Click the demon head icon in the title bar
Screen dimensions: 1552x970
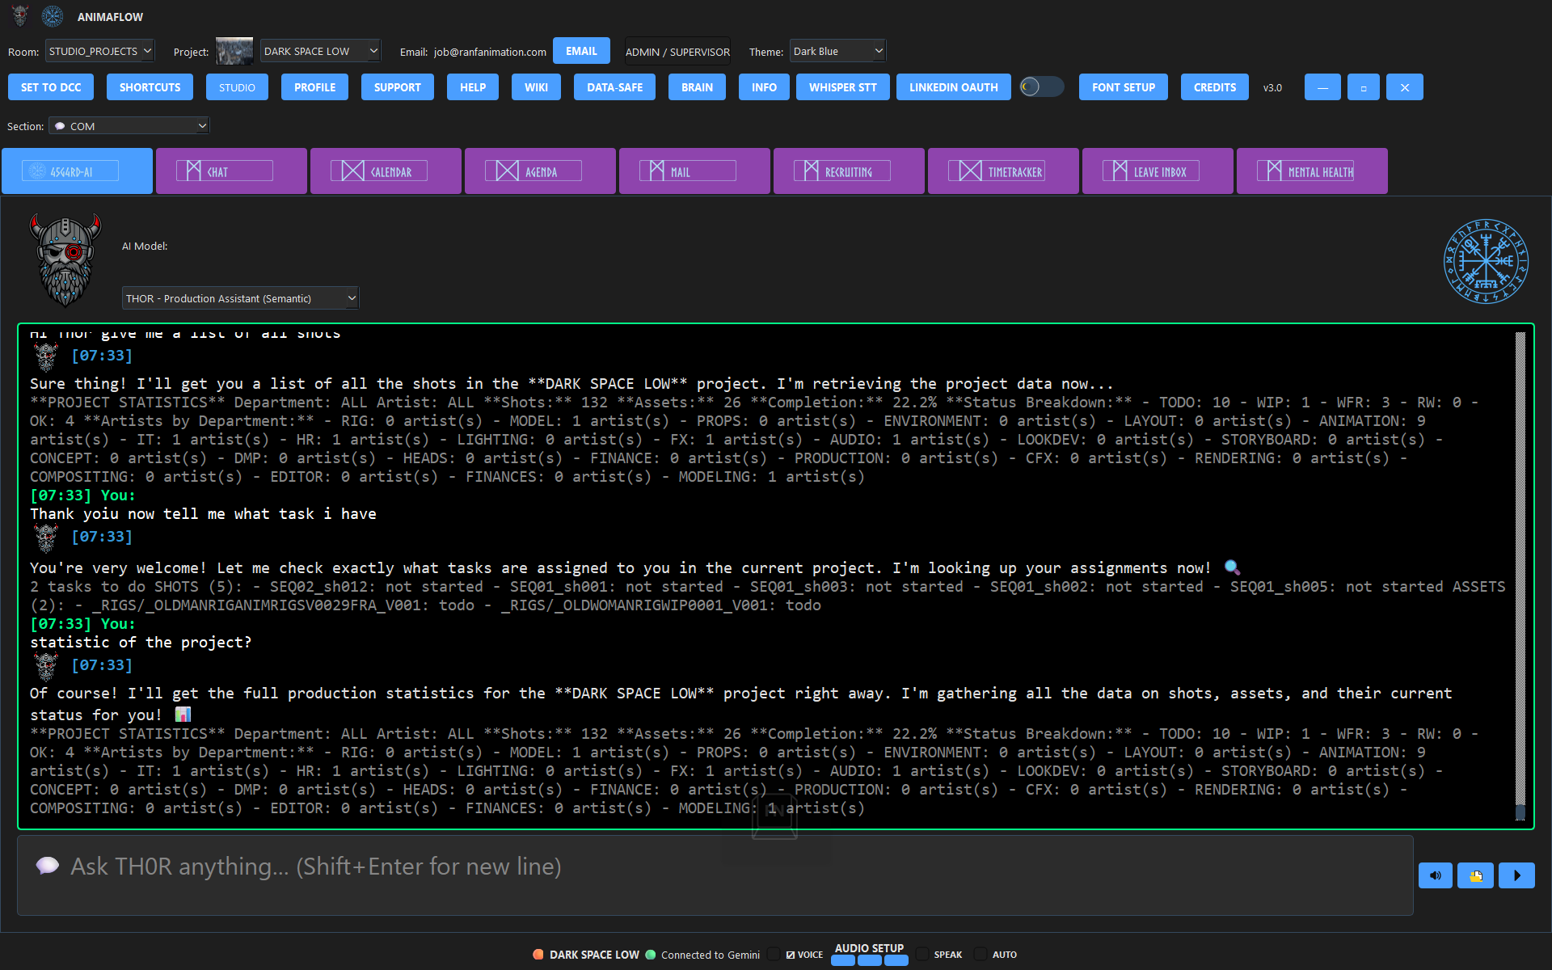(x=20, y=16)
